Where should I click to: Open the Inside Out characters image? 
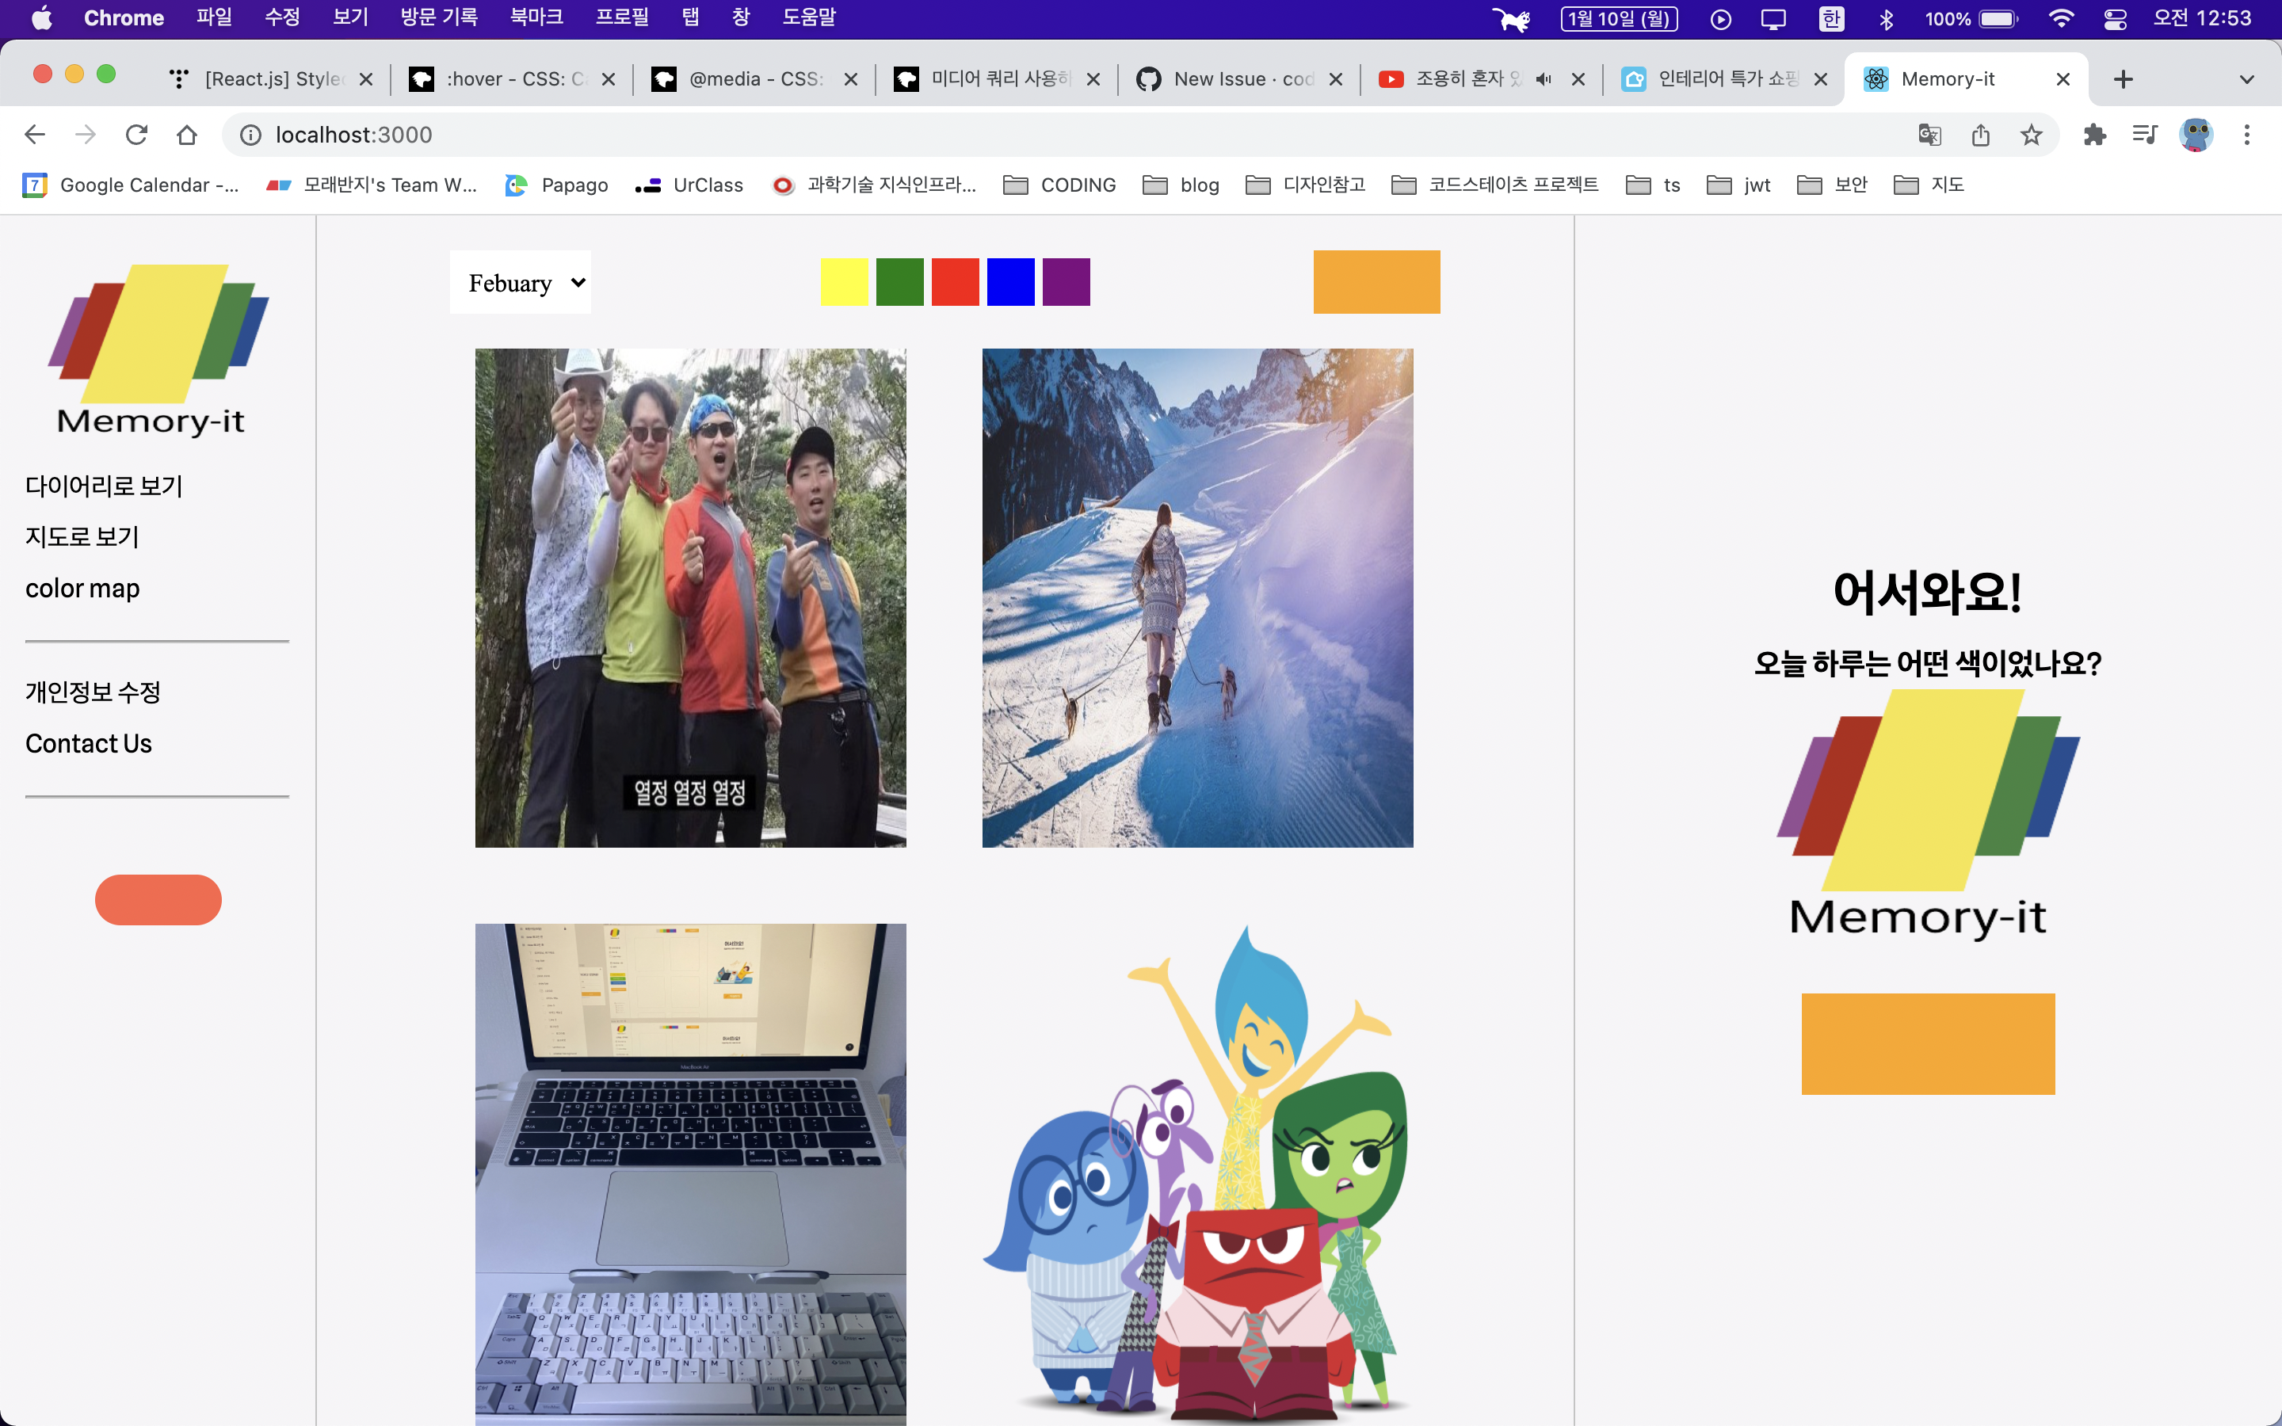(x=1197, y=1174)
